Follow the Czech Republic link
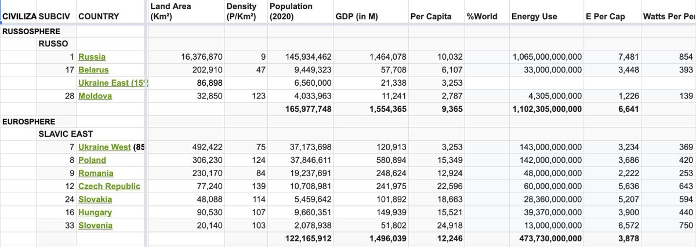Screen dimensions: 696x247 pos(109,186)
